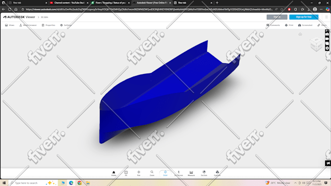Show the Properties panel

tap(48, 25)
